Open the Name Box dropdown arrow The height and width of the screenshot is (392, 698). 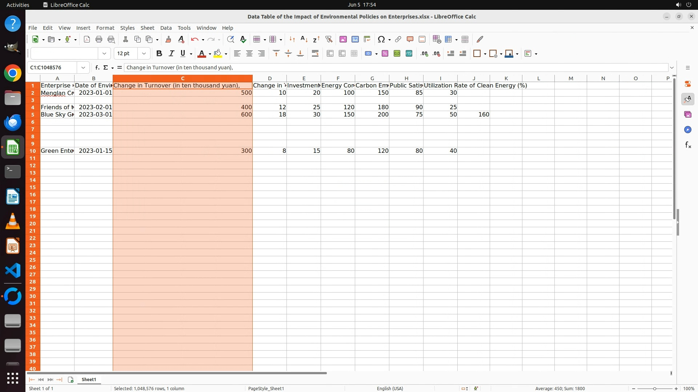(83, 68)
